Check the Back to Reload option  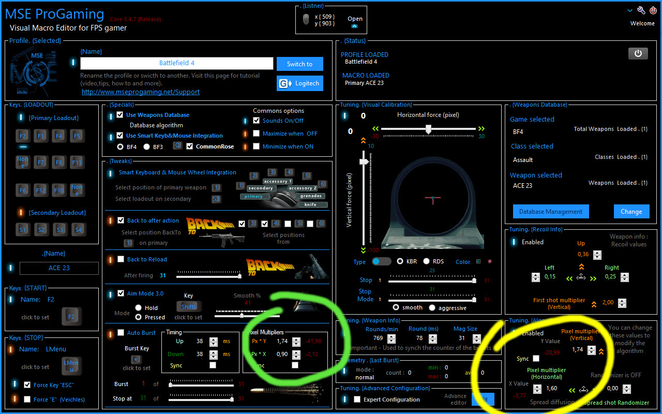(x=121, y=259)
